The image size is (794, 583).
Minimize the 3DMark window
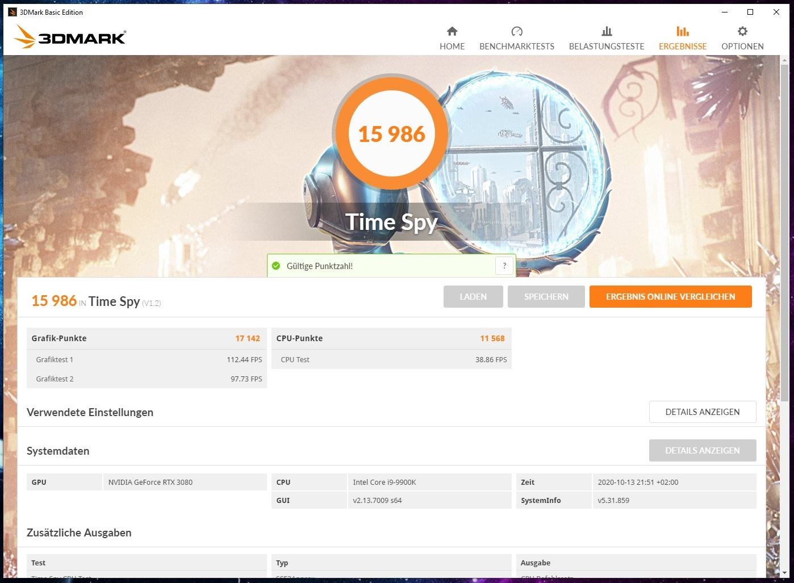click(725, 12)
